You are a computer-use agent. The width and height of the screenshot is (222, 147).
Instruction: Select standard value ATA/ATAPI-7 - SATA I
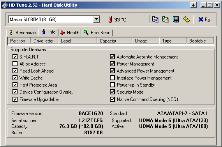coord(182,113)
